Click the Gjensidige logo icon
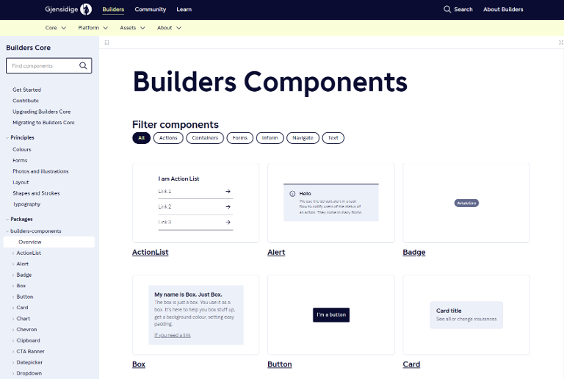The width and height of the screenshot is (564, 379). [86, 9]
